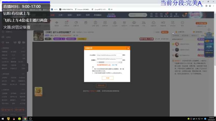This screenshot has height=121, width=216.
Task: Expand the 视频 dropdown menu
Action: [x=70, y=15]
